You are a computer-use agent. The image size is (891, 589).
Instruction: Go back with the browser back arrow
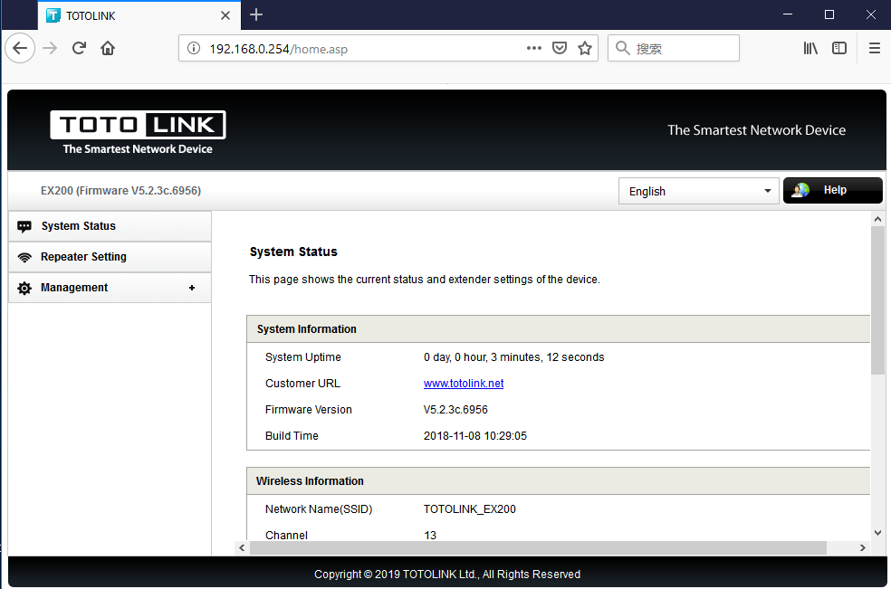pyautogui.click(x=20, y=48)
